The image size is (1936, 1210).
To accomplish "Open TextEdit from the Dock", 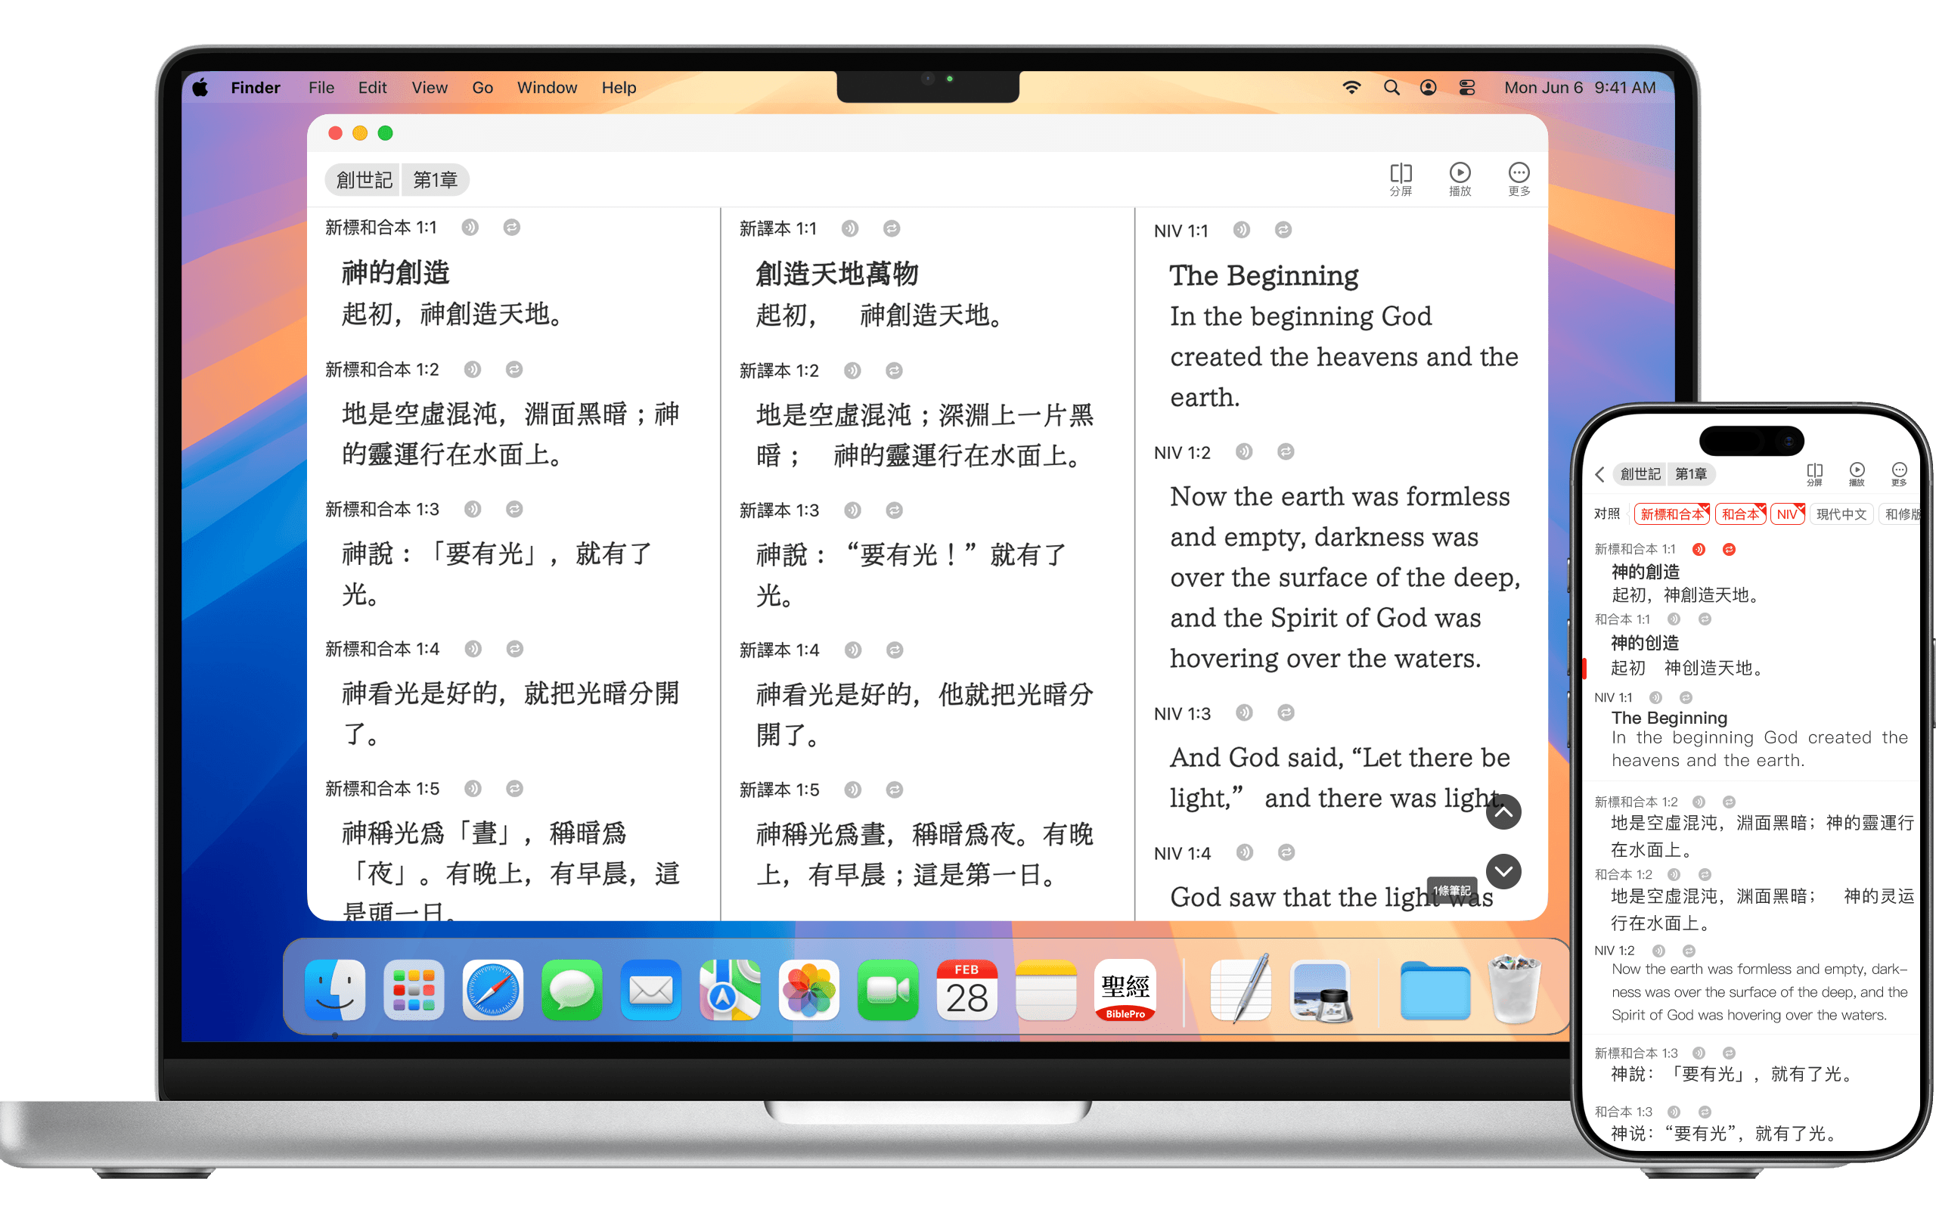I will tap(1241, 990).
